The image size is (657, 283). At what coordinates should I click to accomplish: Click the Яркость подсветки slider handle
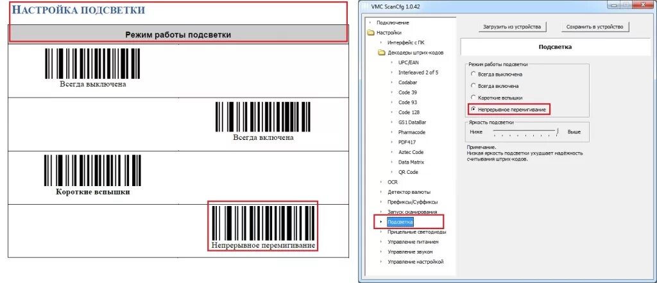558,132
